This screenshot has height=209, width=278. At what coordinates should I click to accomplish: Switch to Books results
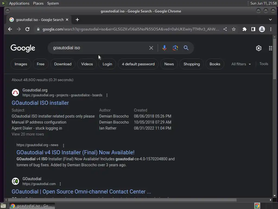coord(215,64)
